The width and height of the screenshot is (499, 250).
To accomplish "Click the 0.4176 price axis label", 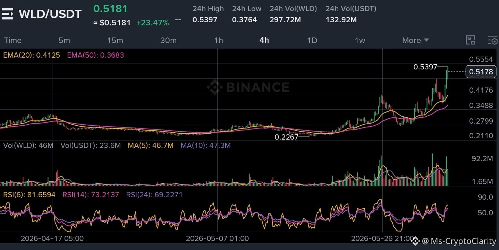I will pyautogui.click(x=481, y=90).
